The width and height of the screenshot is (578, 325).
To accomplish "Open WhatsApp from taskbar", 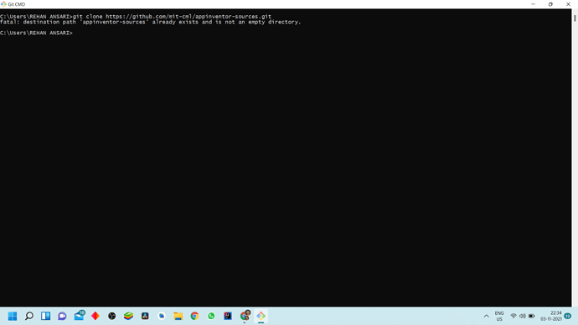I will coord(211,316).
